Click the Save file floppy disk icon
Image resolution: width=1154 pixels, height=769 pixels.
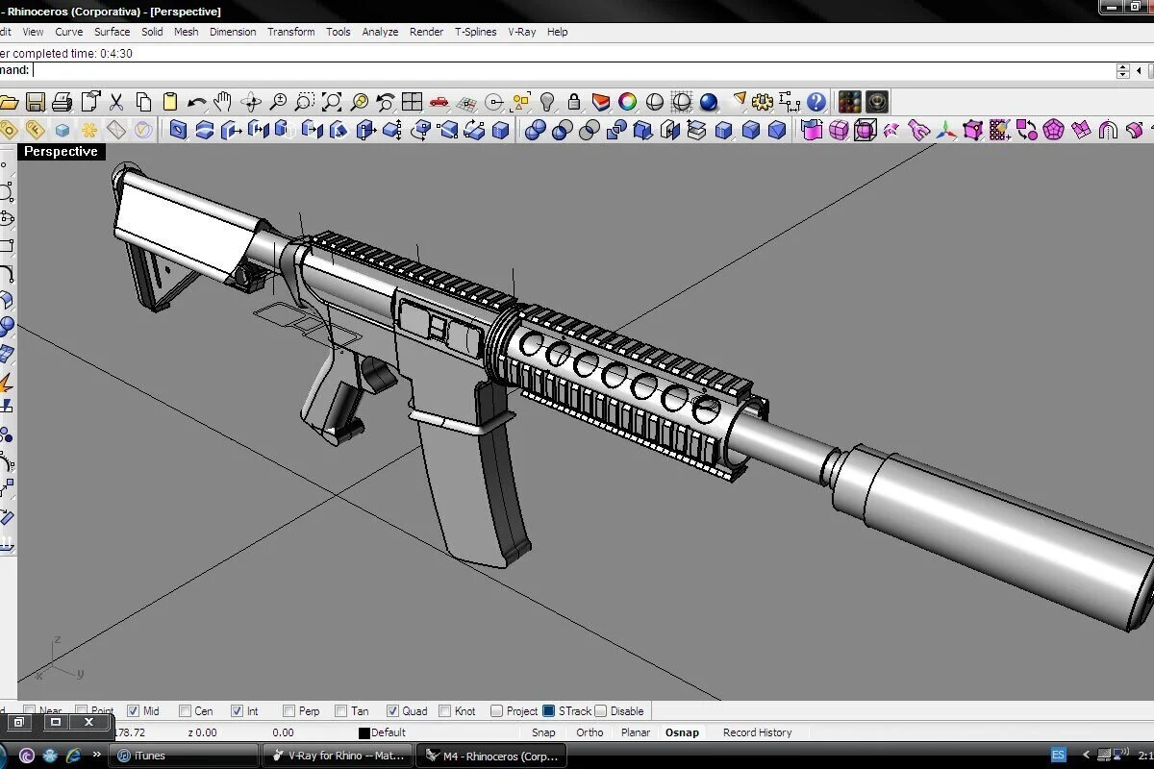tap(36, 102)
